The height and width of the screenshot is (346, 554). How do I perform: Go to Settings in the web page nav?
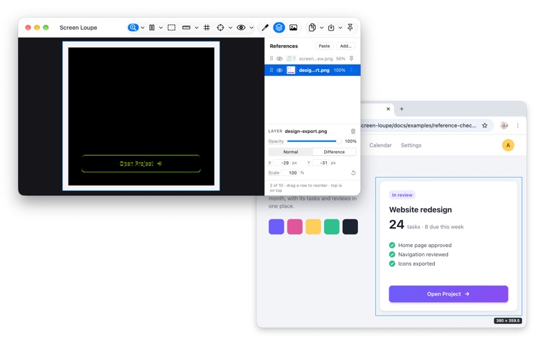[411, 145]
